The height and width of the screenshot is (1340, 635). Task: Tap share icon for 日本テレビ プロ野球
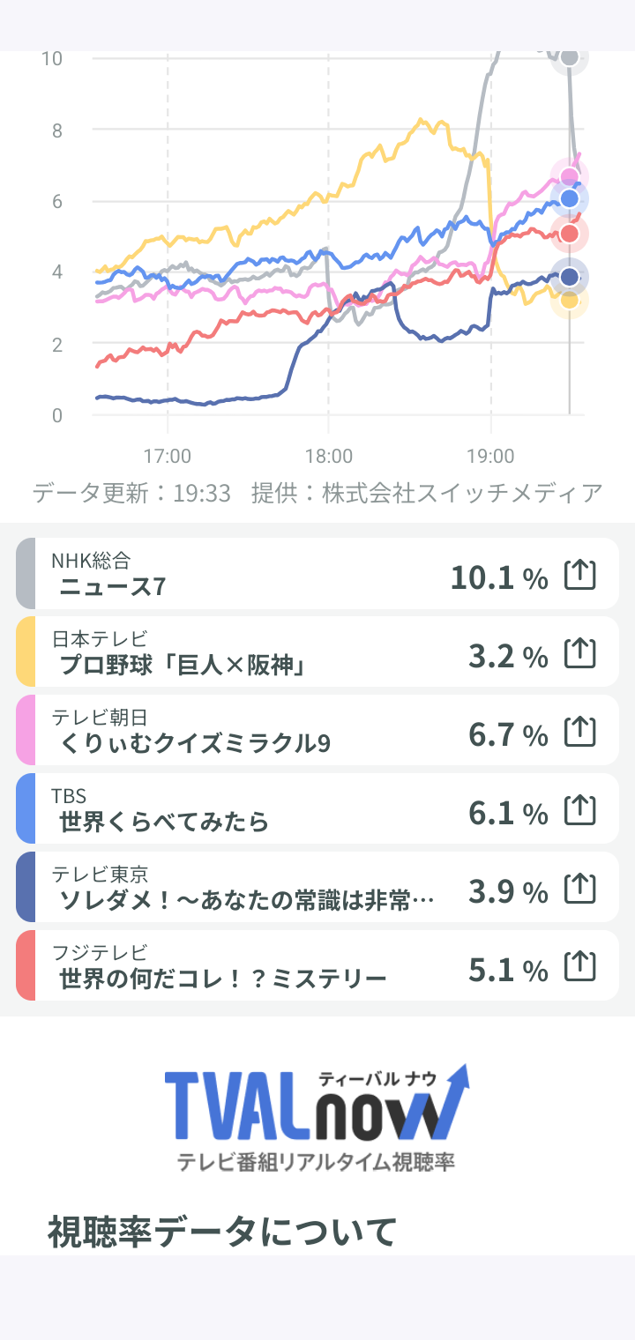(580, 653)
